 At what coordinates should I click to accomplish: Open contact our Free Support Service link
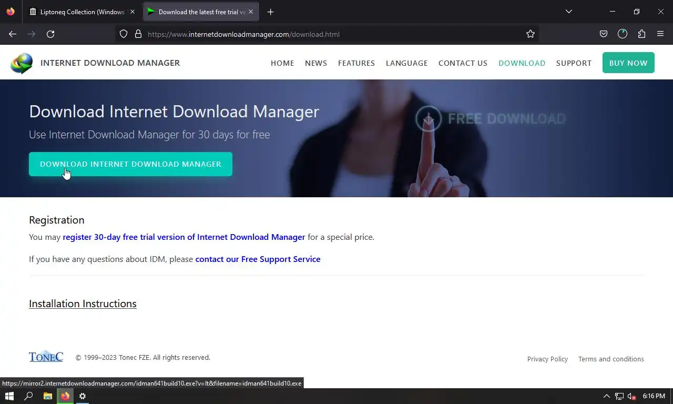pyautogui.click(x=258, y=259)
